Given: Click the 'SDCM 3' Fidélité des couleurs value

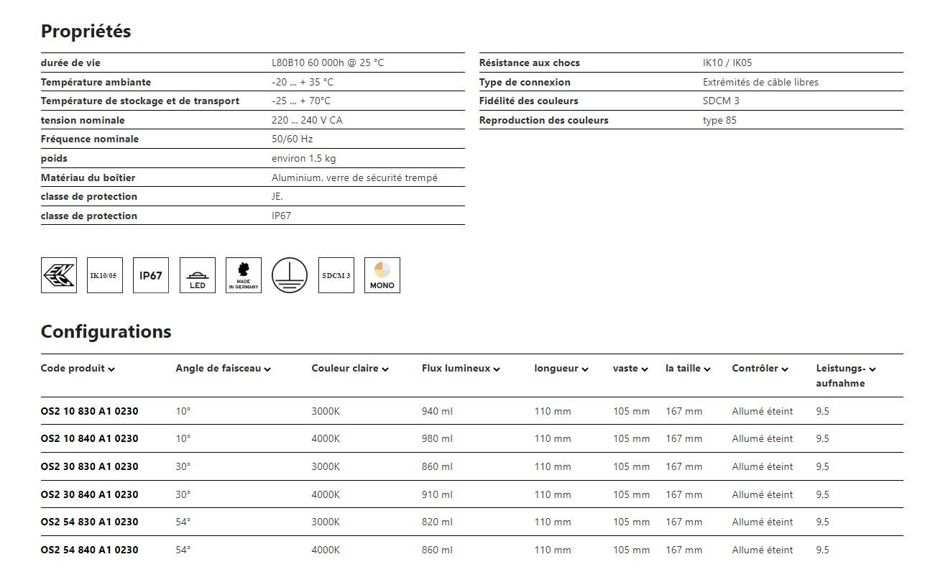Looking at the screenshot, I should click(x=721, y=101).
